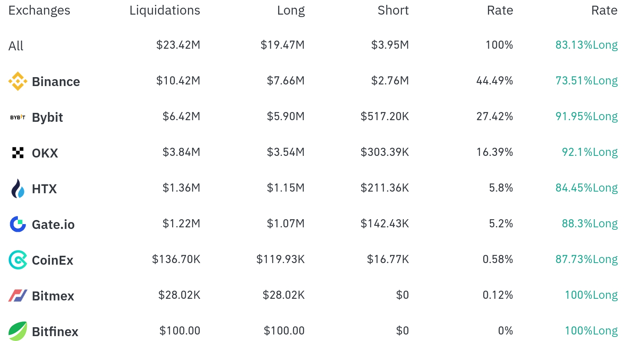The height and width of the screenshot is (341, 626).
Task: Click Binance's $10.42M liquidations value
Action: 178,81
